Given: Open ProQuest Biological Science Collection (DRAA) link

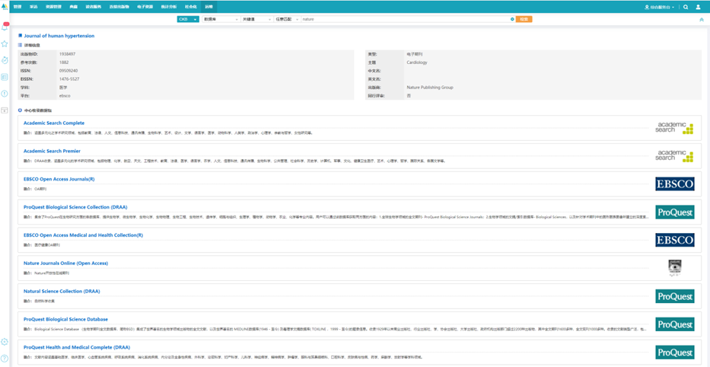Looking at the screenshot, I should 75,207.
